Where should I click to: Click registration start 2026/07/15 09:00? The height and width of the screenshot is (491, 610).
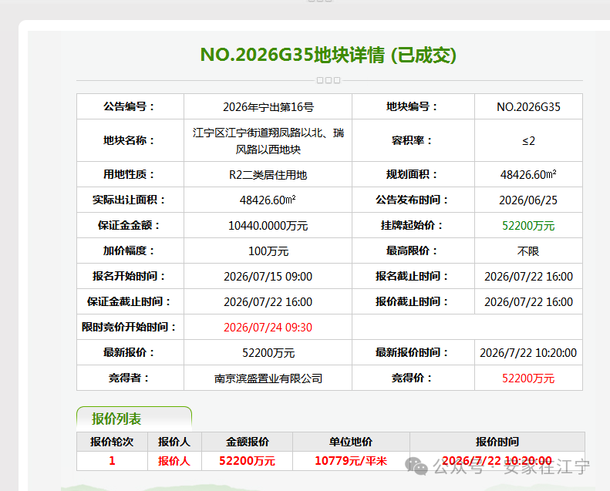(268, 277)
